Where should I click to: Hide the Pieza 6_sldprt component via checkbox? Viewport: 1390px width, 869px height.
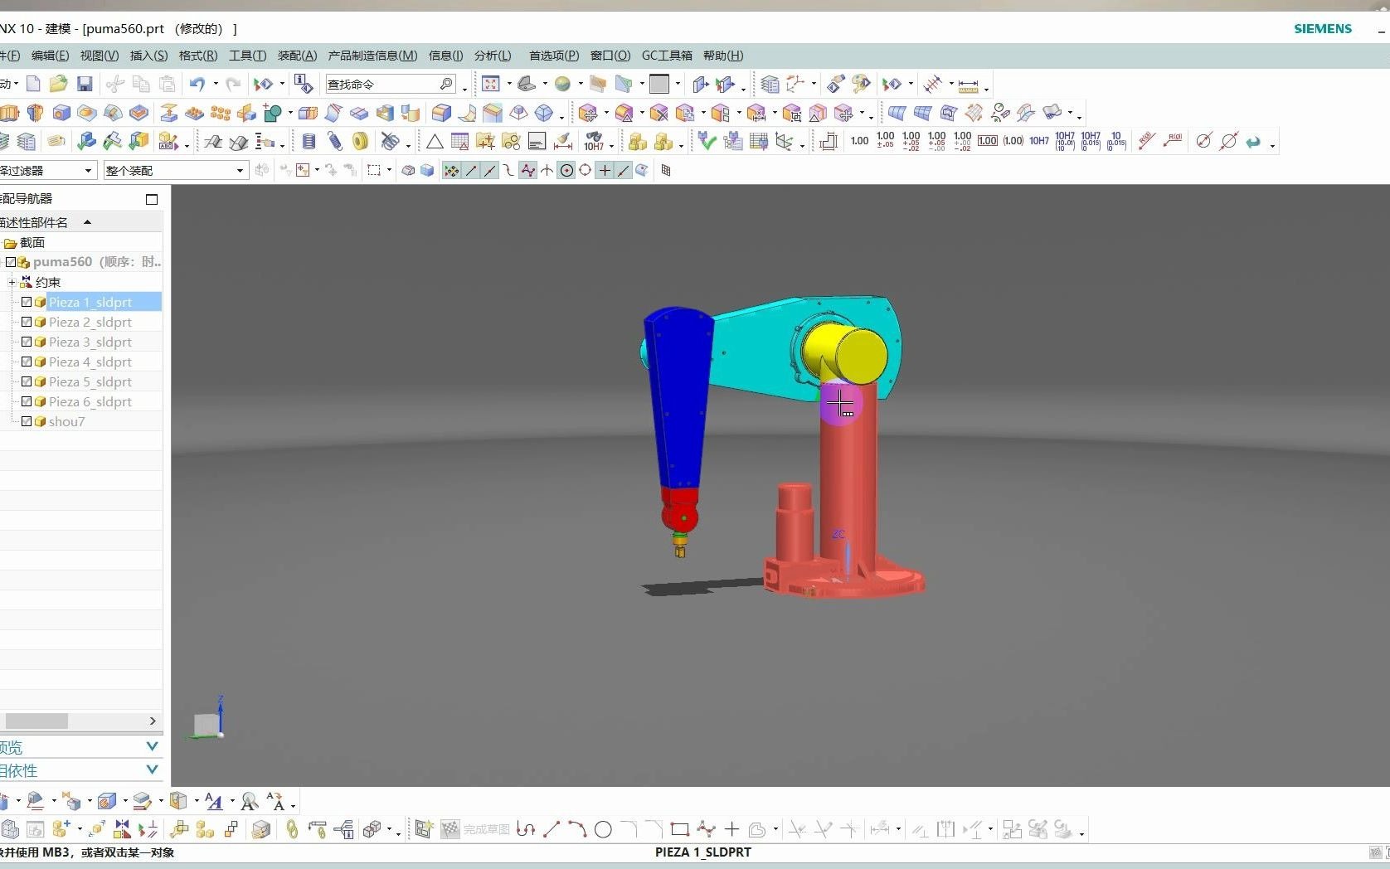click(x=27, y=401)
